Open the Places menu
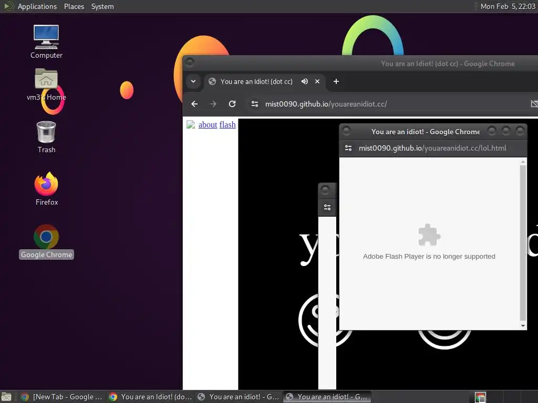The image size is (538, 403). tap(74, 6)
